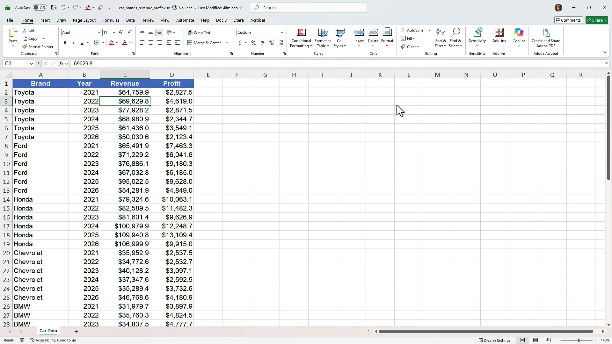612x344 pixels.
Task: Open Conditional Formatting
Action: coord(301,38)
